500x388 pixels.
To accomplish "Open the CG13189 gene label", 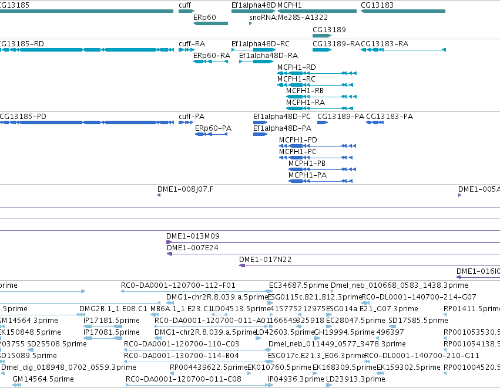I will [x=329, y=29].
